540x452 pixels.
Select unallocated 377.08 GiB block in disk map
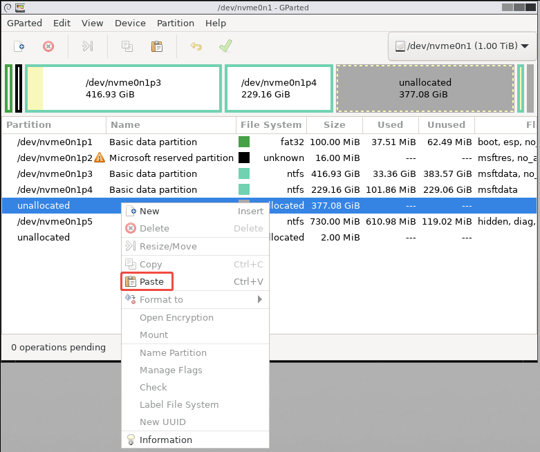[x=425, y=88]
